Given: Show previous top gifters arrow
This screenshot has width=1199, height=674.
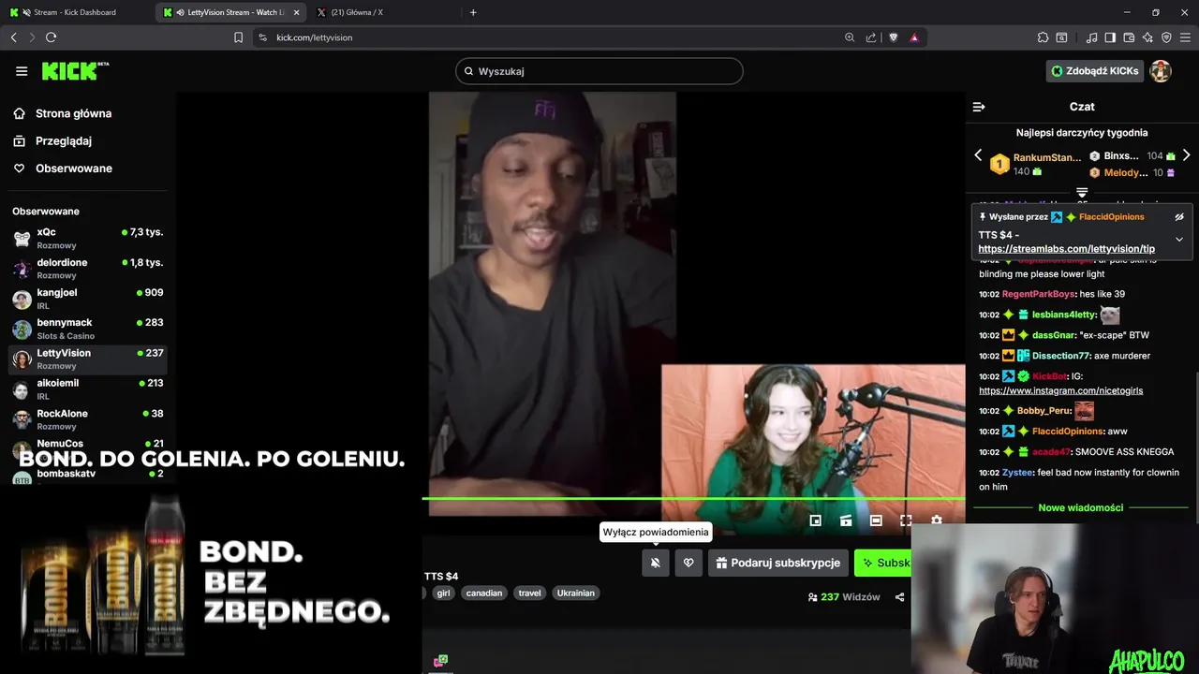Looking at the screenshot, I should point(978,155).
